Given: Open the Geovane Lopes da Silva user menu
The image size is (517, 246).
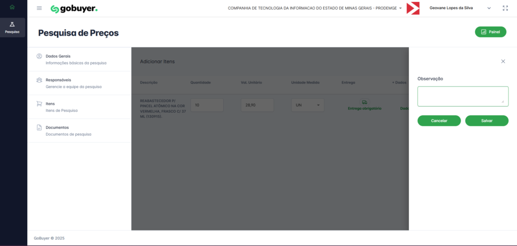Looking at the screenshot, I should (459, 9).
